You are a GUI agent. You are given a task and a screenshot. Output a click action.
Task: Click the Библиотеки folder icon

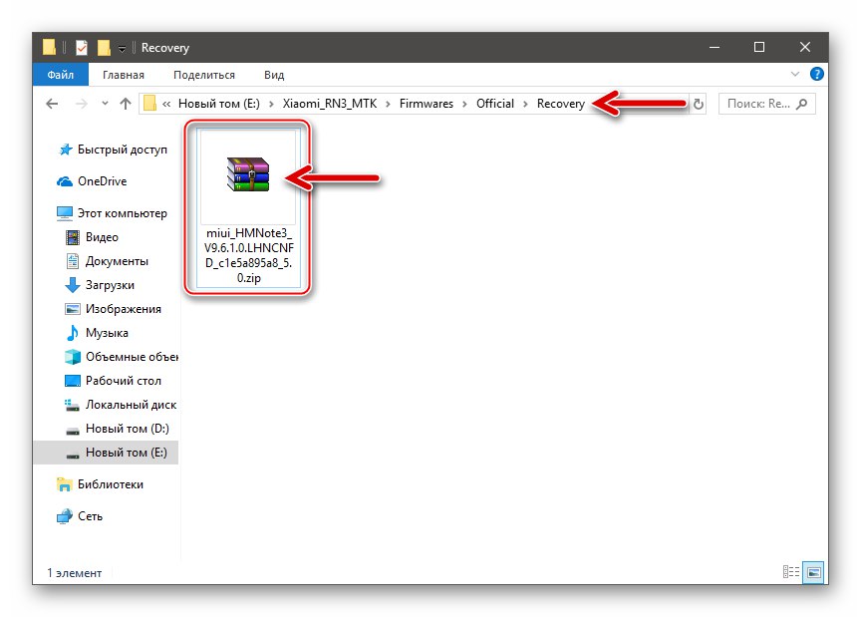[x=65, y=484]
